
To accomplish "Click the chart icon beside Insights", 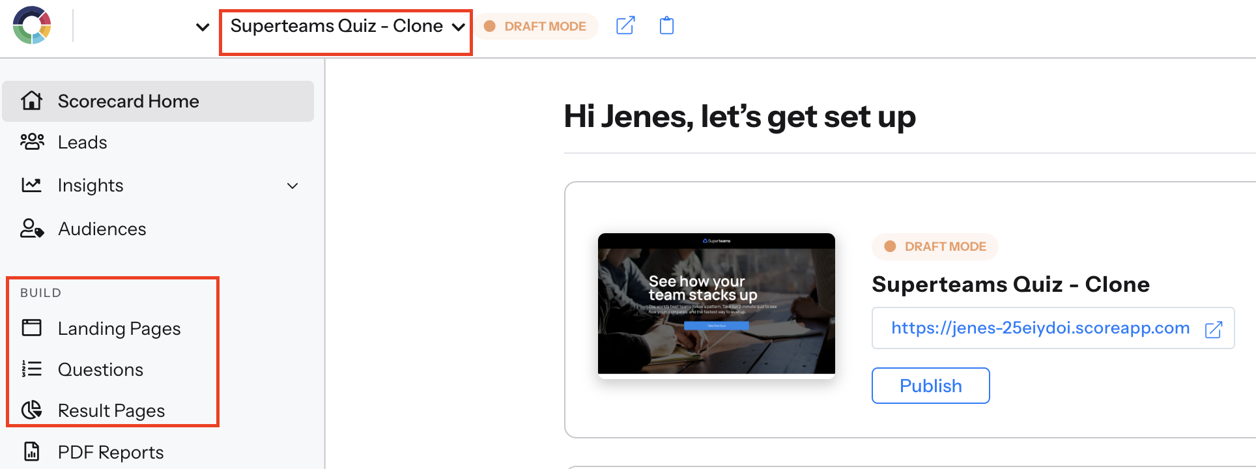I will (31, 185).
